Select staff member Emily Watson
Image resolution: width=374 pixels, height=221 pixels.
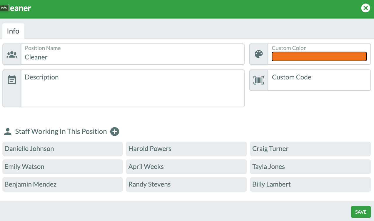[63, 167]
